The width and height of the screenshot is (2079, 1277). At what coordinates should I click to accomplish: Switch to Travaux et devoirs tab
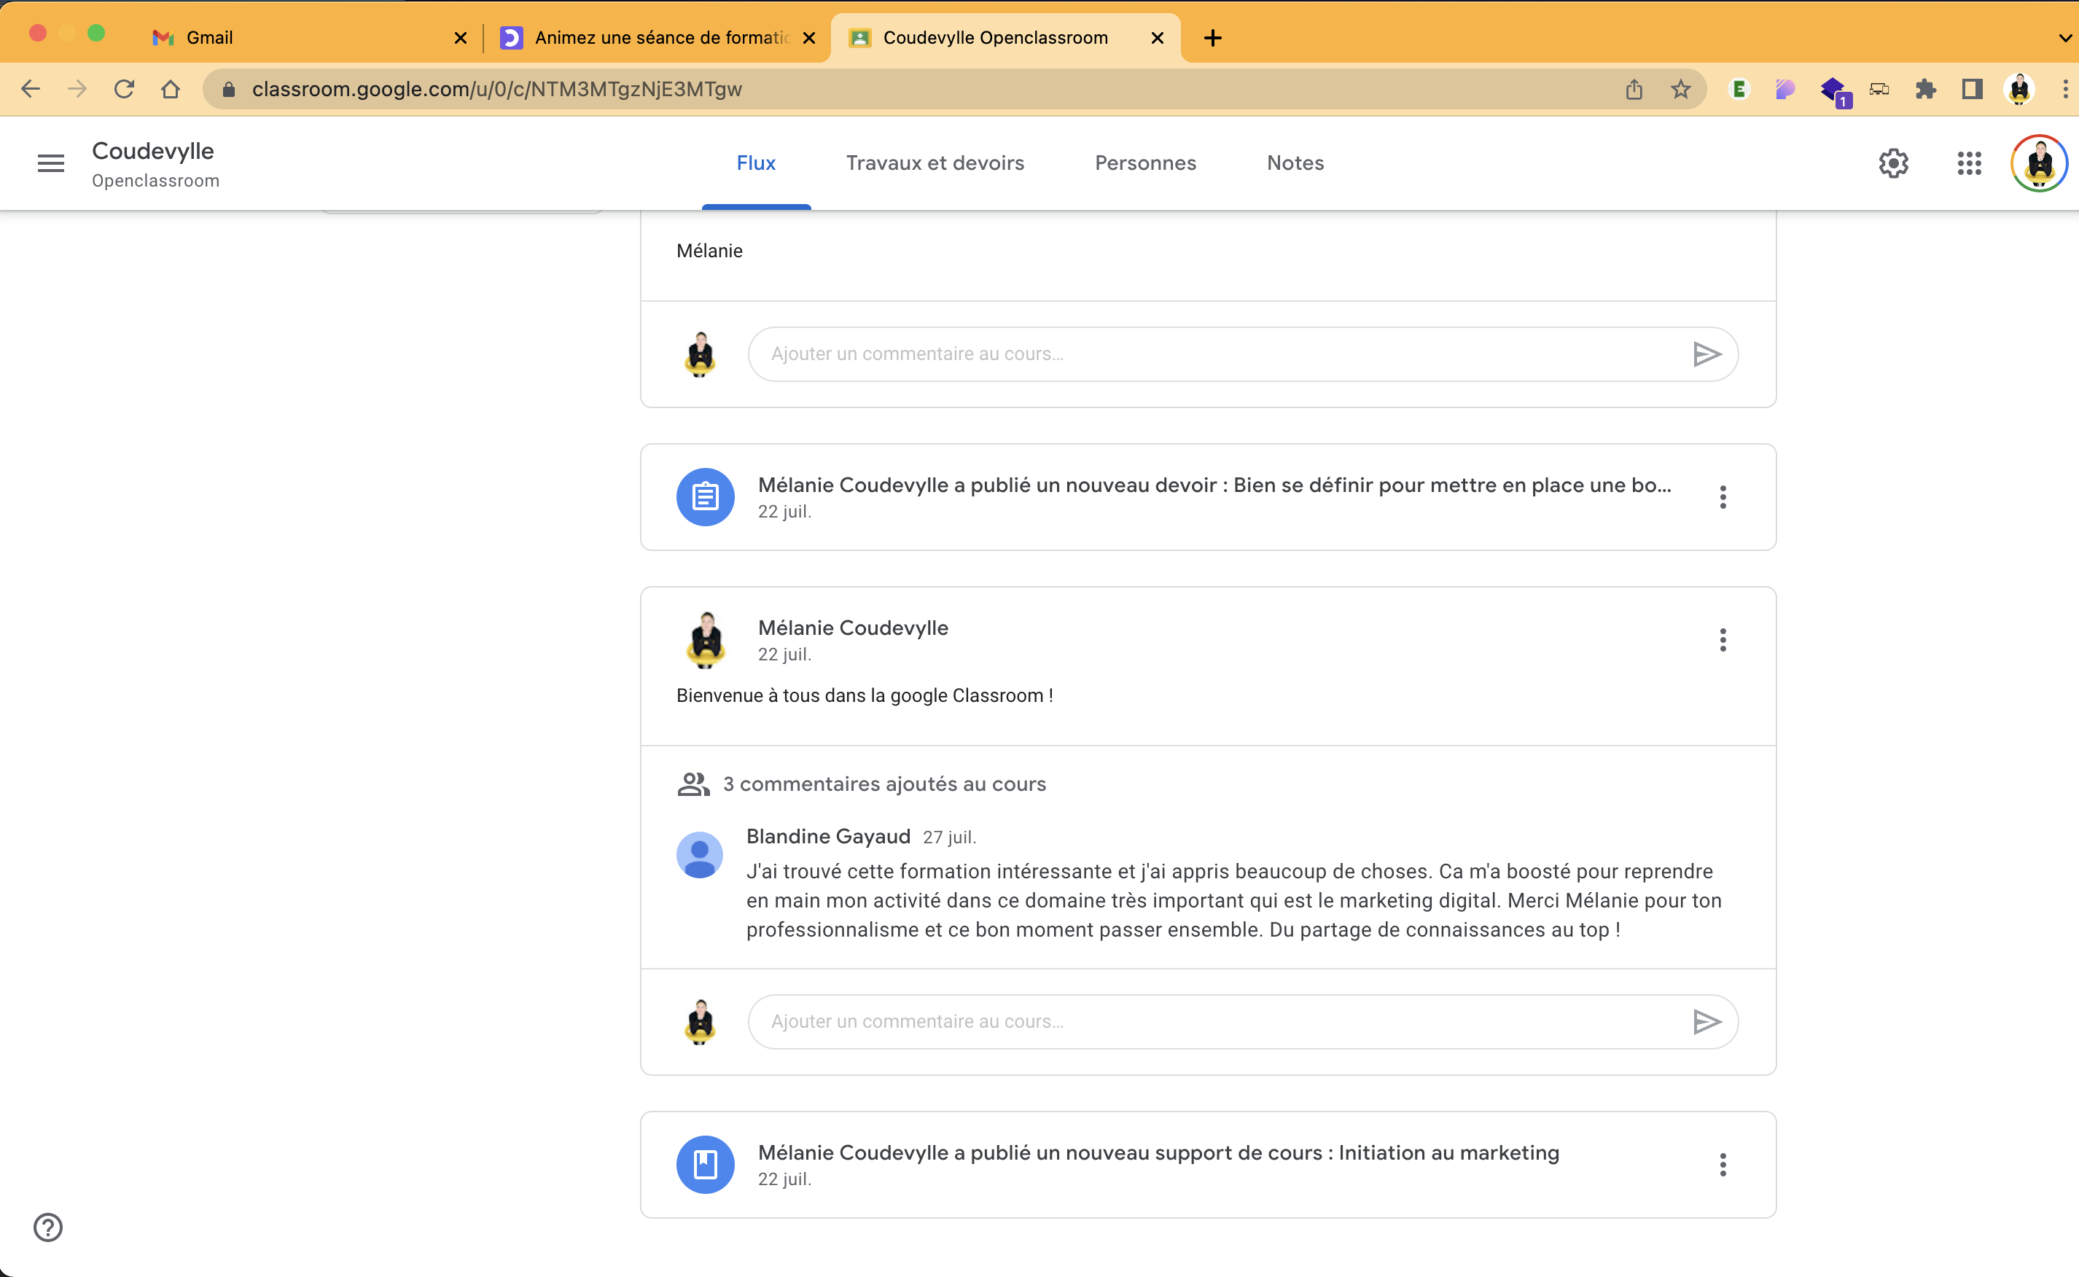(935, 163)
